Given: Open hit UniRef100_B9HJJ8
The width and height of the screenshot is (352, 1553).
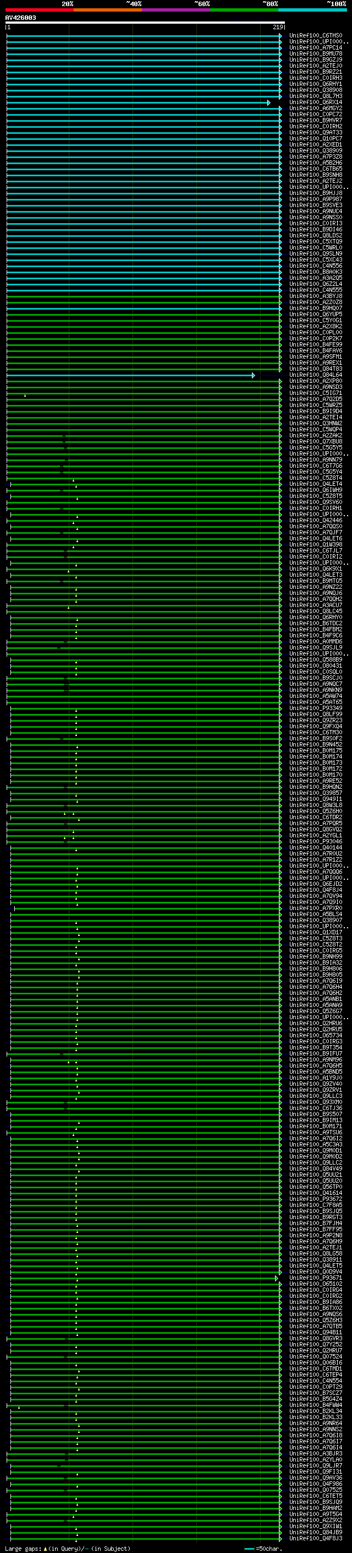Looking at the screenshot, I should [x=316, y=193].
